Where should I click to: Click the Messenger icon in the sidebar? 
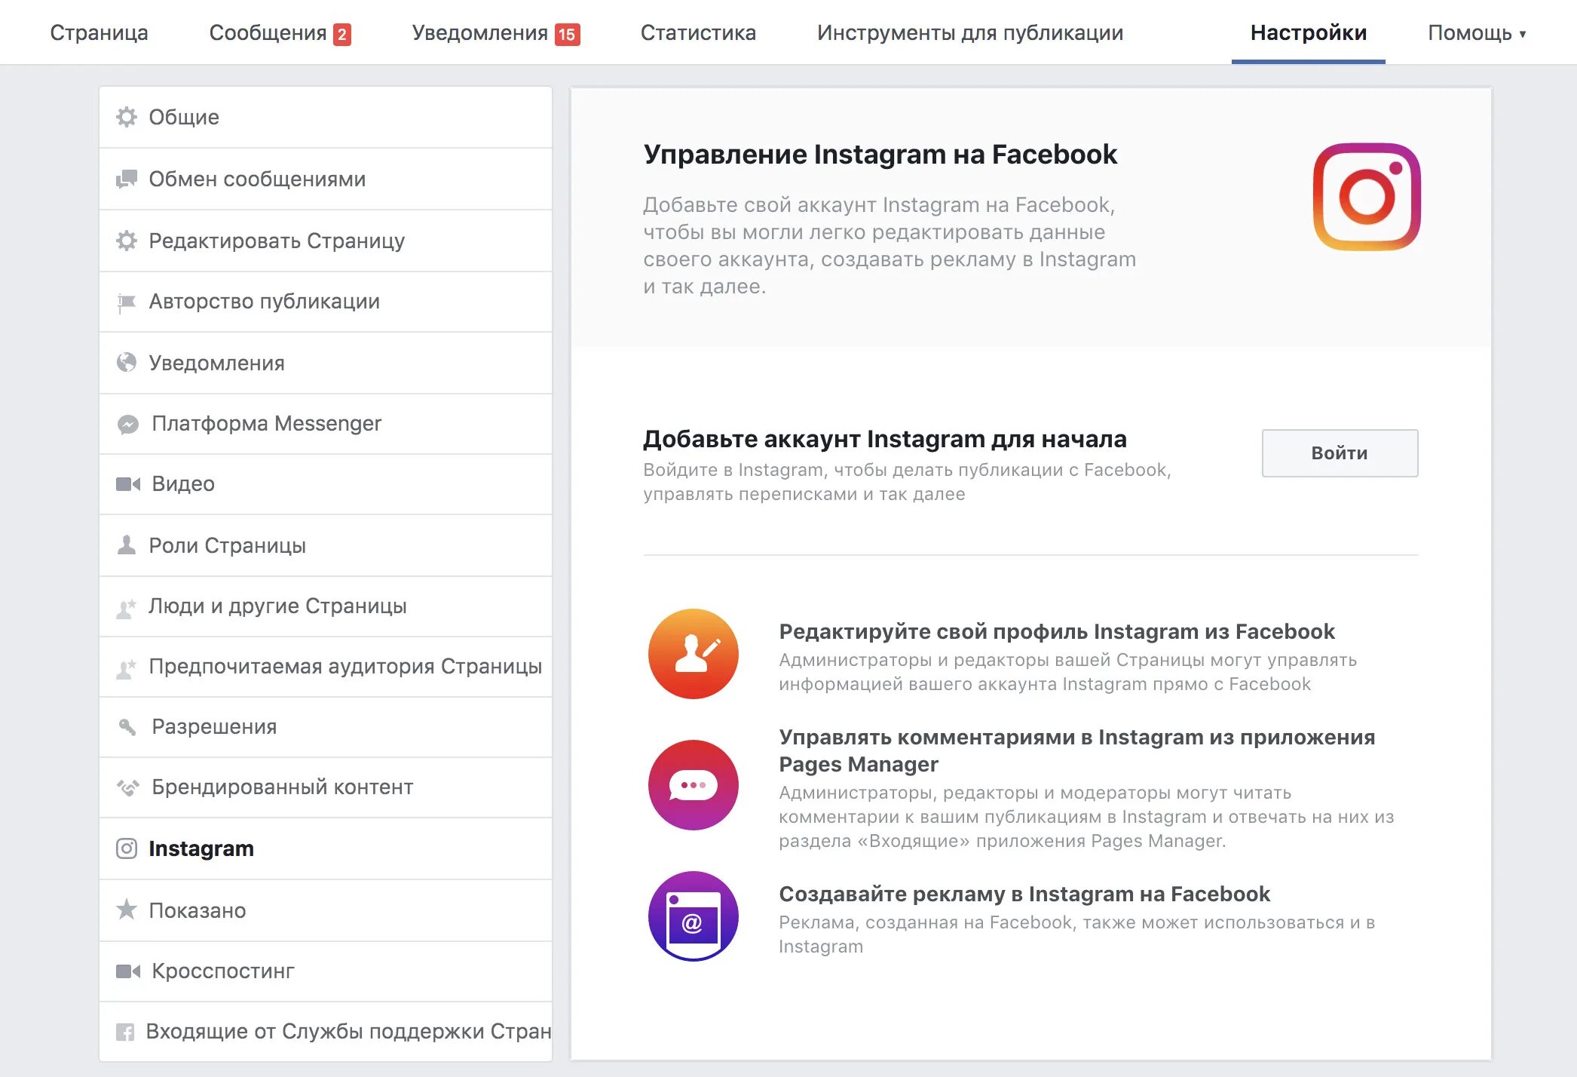[127, 424]
